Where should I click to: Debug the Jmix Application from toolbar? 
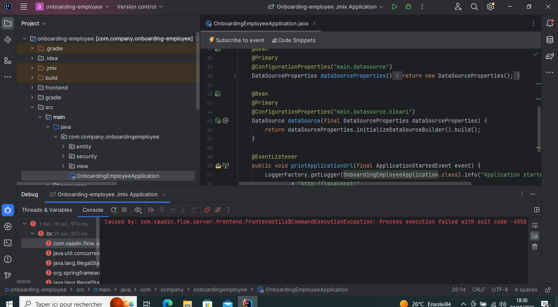[x=408, y=7]
